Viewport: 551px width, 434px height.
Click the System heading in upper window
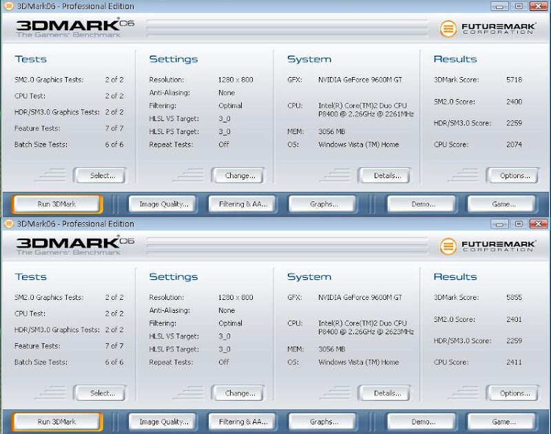(x=309, y=59)
